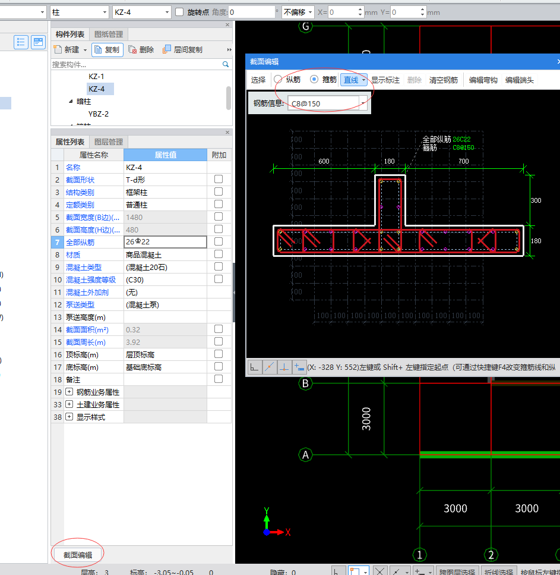The image size is (560, 575).
Task: Click the dynamic input icon in the section editor status bar
Action: pyautogui.click(x=299, y=367)
